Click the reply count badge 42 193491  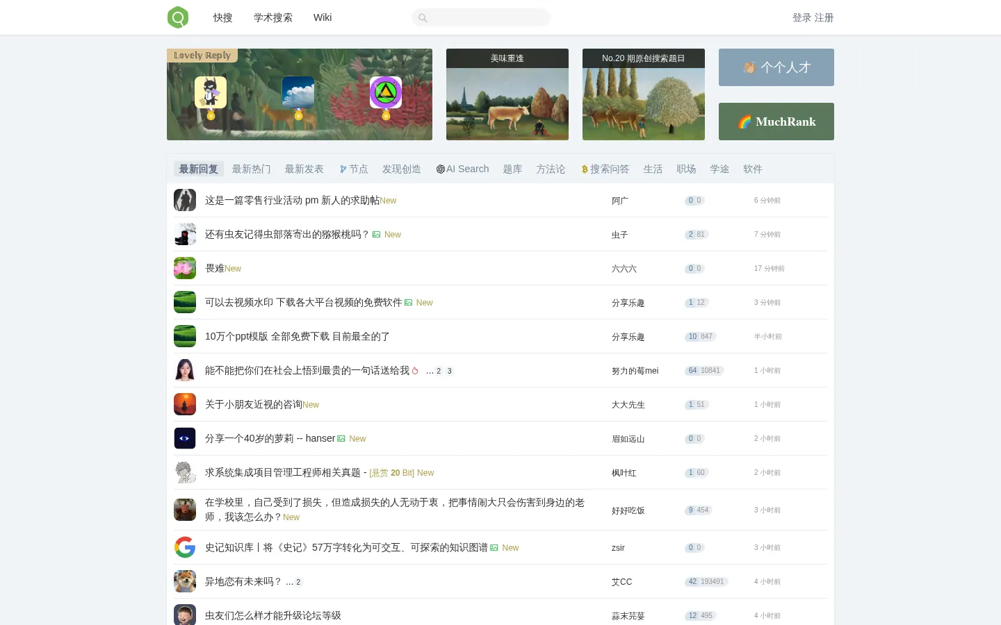click(x=706, y=581)
